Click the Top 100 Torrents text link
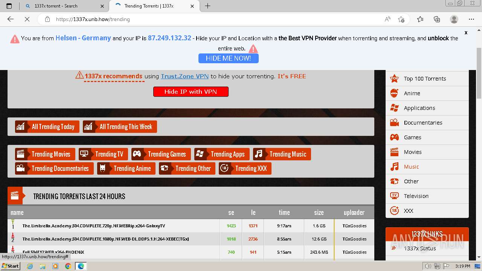This screenshot has height=271, width=482. tap(425, 78)
